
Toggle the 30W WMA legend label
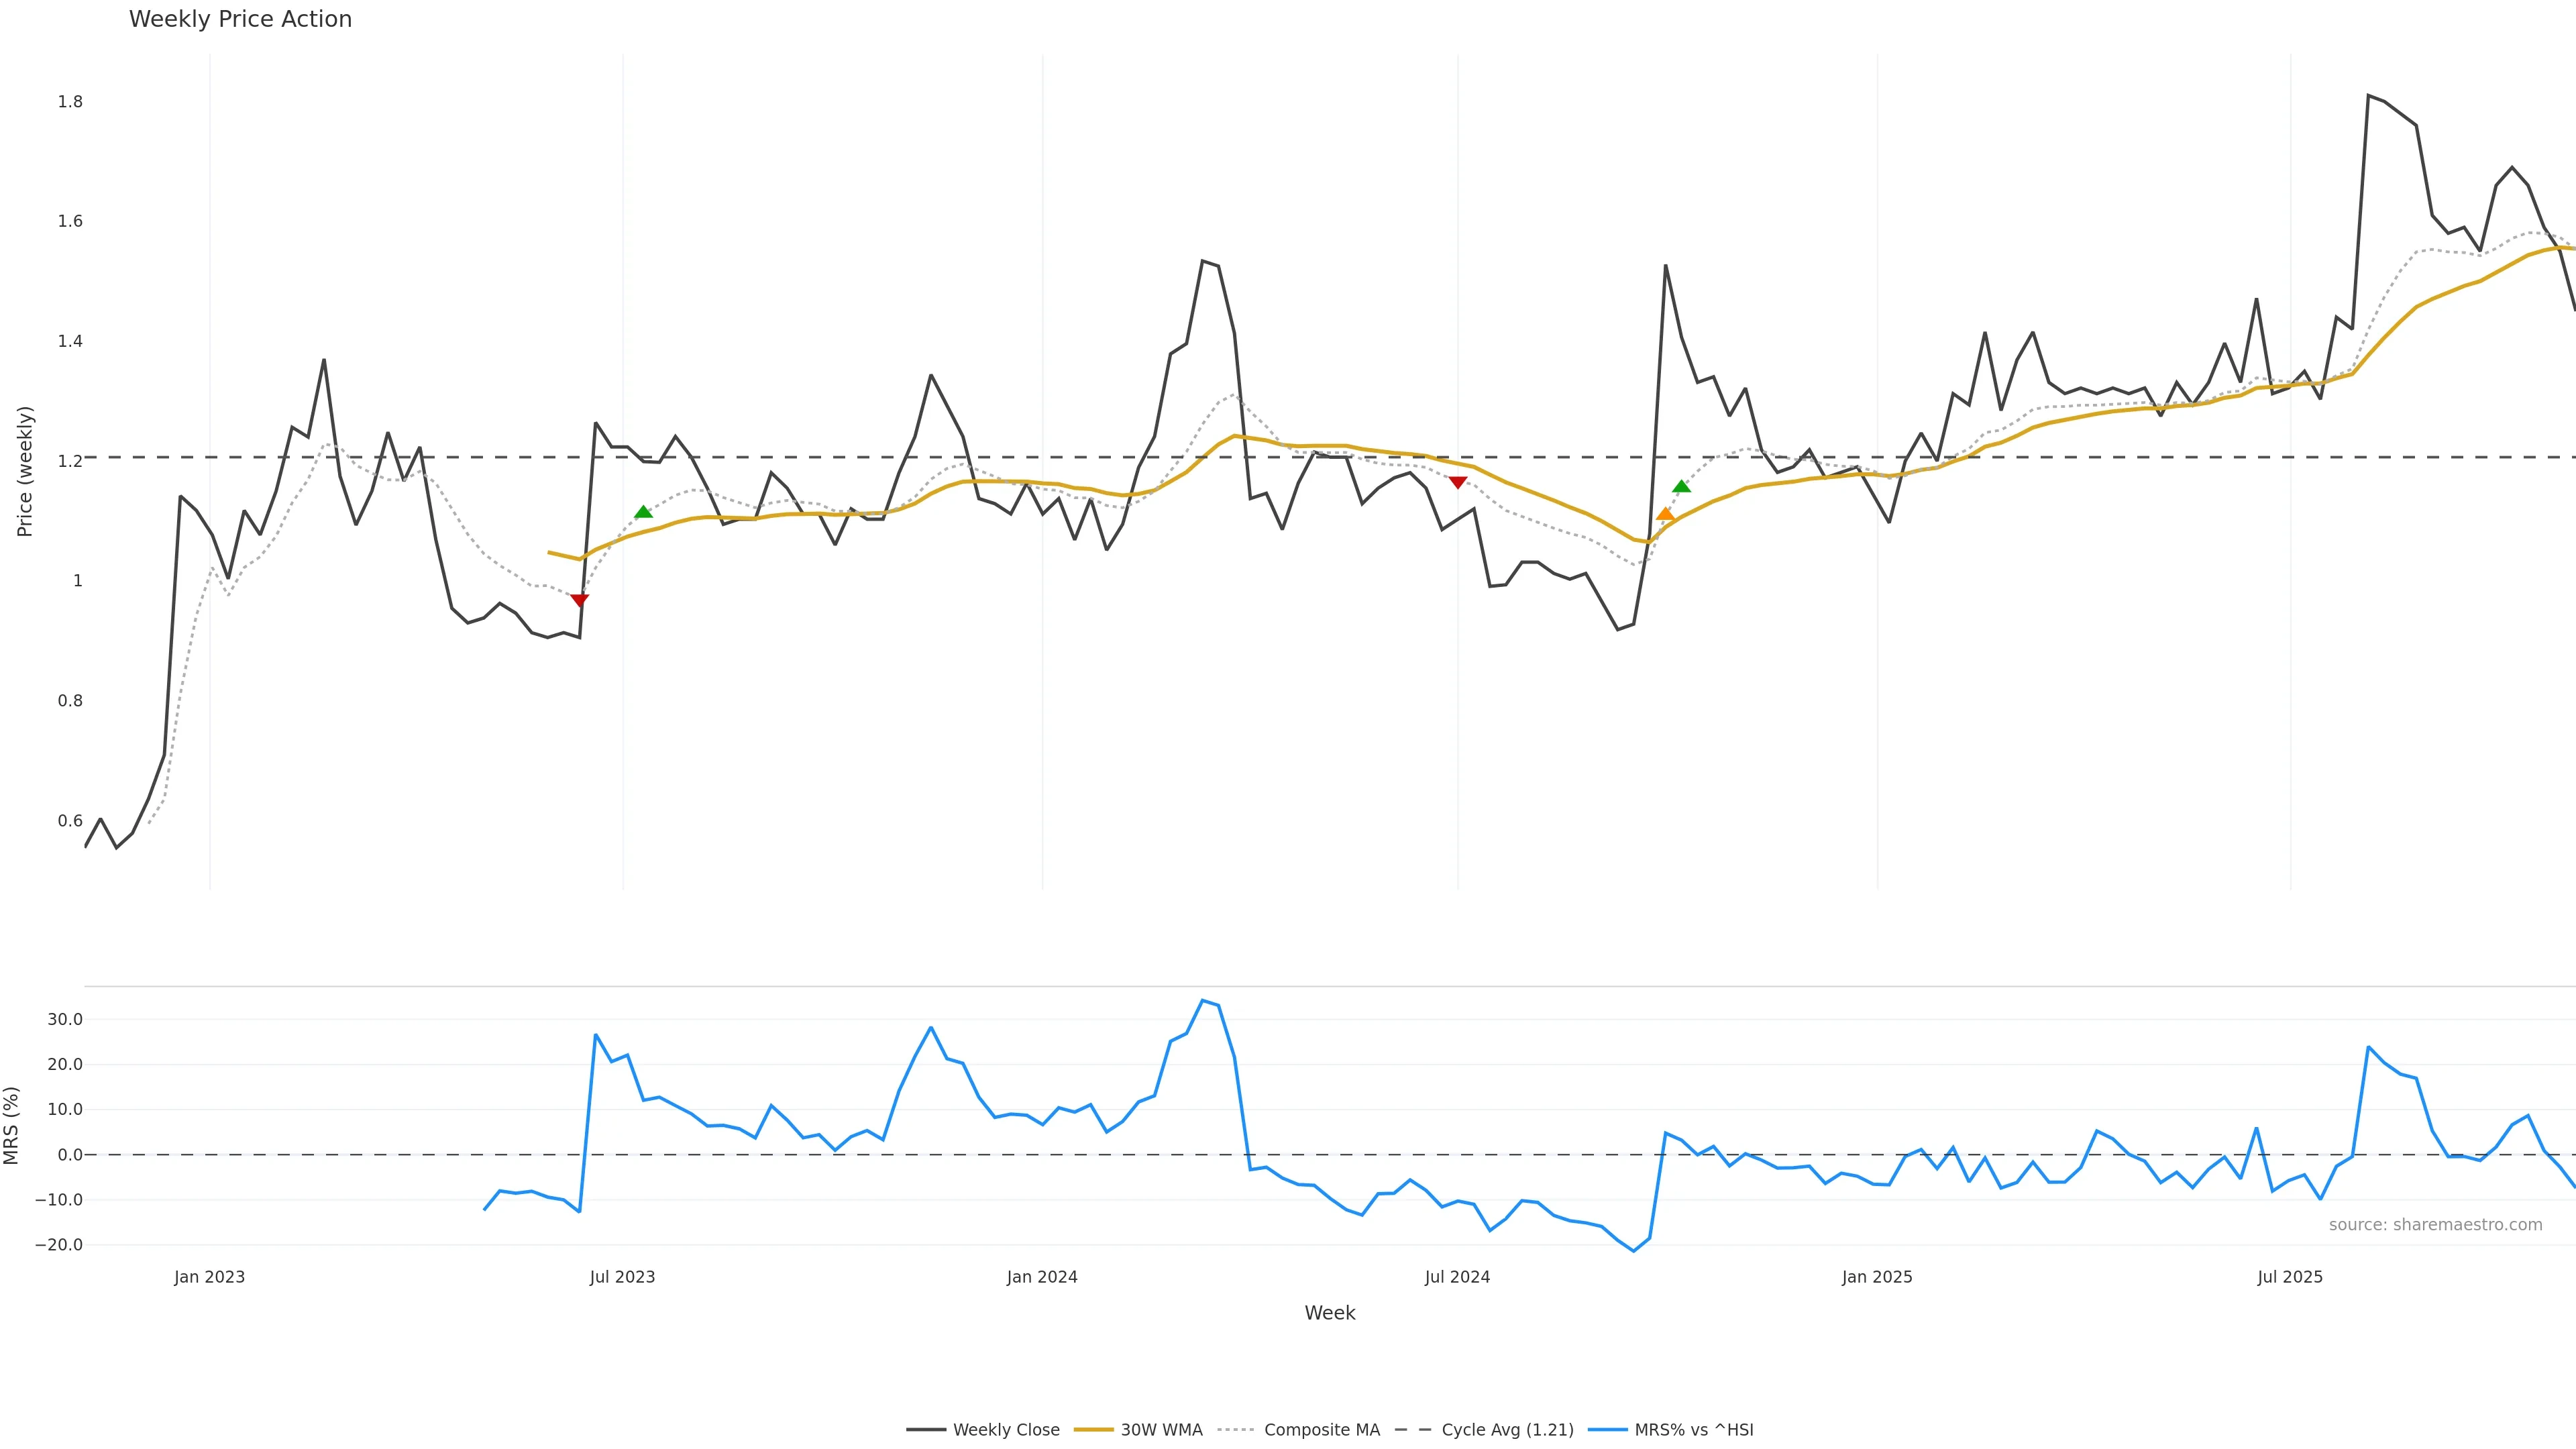click(1161, 1430)
